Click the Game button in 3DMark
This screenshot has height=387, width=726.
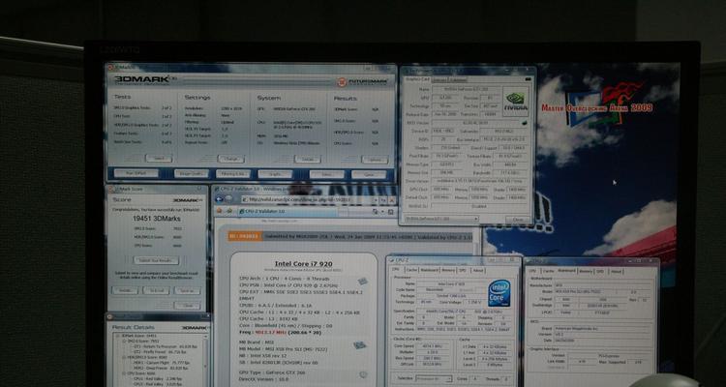coord(369,174)
